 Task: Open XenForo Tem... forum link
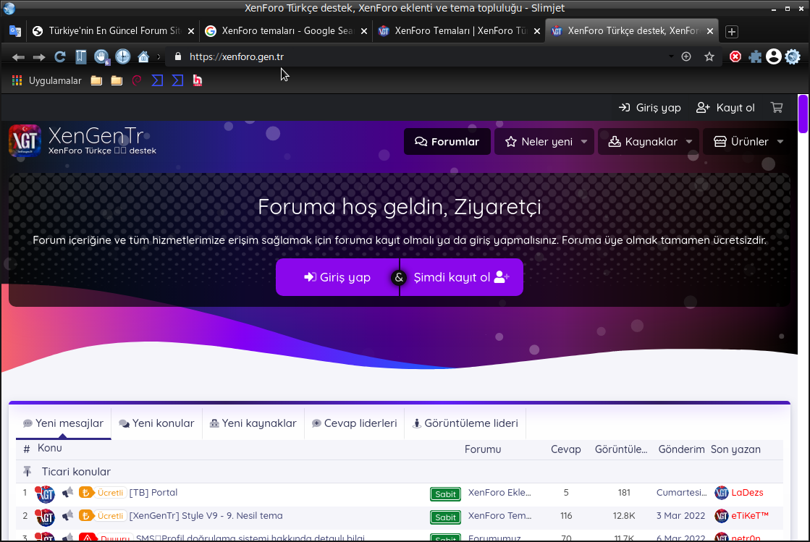tap(499, 516)
